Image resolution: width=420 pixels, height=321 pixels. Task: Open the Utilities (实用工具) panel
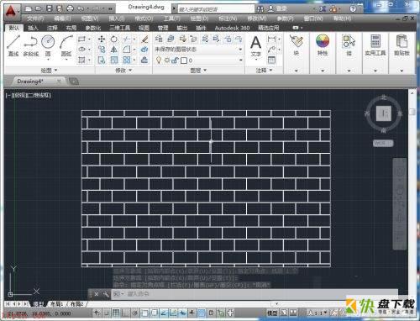(x=375, y=45)
